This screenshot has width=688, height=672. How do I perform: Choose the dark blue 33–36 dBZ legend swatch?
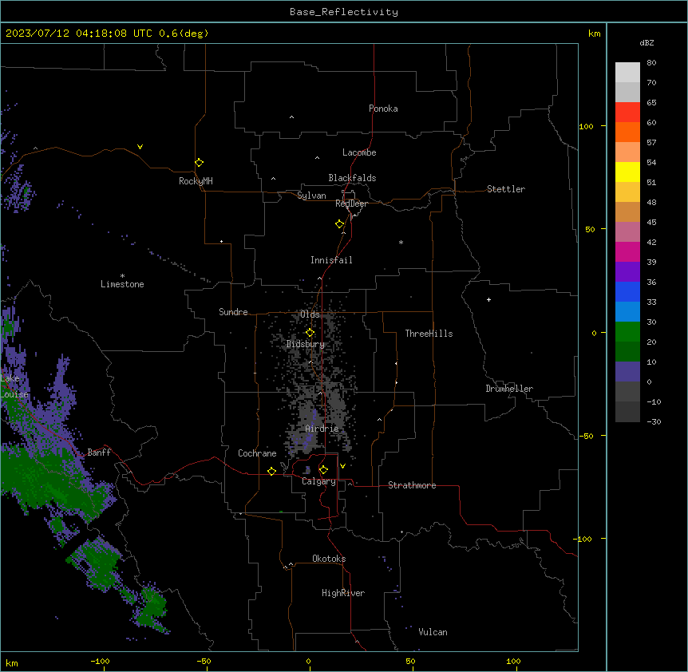tap(627, 291)
